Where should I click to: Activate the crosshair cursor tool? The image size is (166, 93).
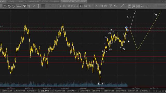(x=38, y=6)
